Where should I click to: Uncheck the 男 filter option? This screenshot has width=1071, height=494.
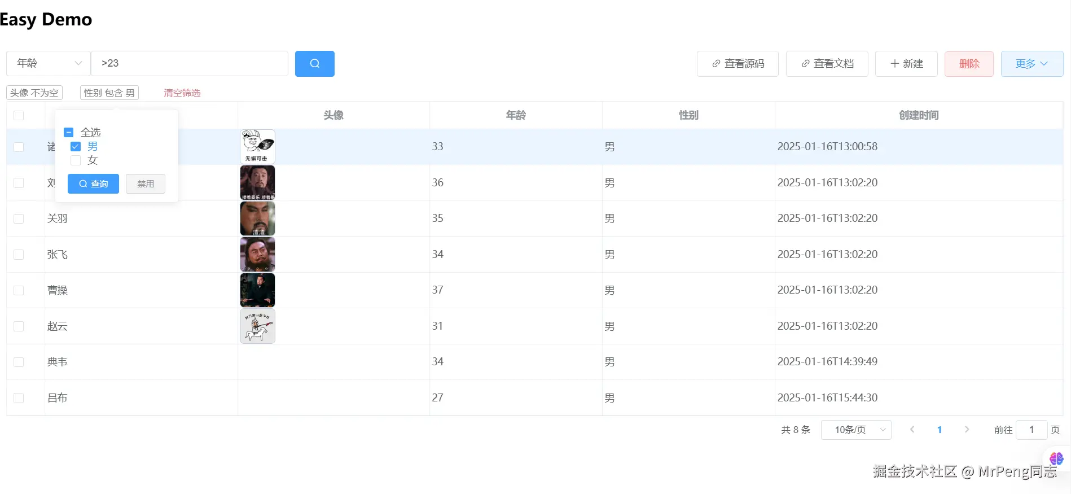[76, 146]
